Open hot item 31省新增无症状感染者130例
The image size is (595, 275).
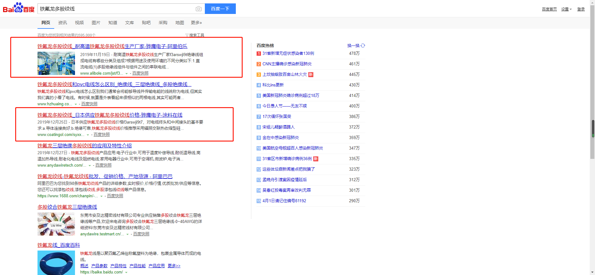click(288, 54)
